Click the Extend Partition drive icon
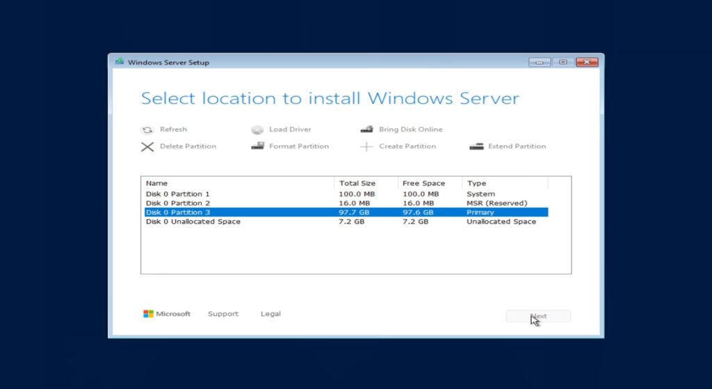Image resolution: width=712 pixels, height=389 pixels. click(x=476, y=146)
